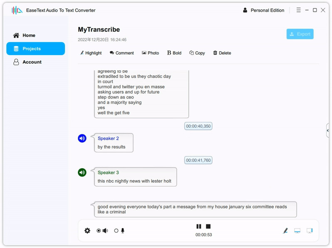This screenshot has width=332, height=248.
Task: Pause the audio playback
Action: pyautogui.click(x=198, y=226)
